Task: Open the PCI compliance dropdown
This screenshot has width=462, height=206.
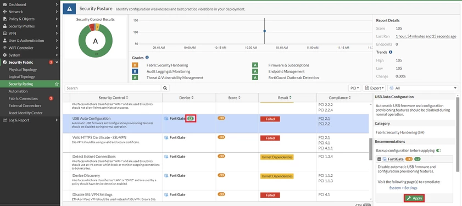Action: pyautogui.click(x=354, y=88)
